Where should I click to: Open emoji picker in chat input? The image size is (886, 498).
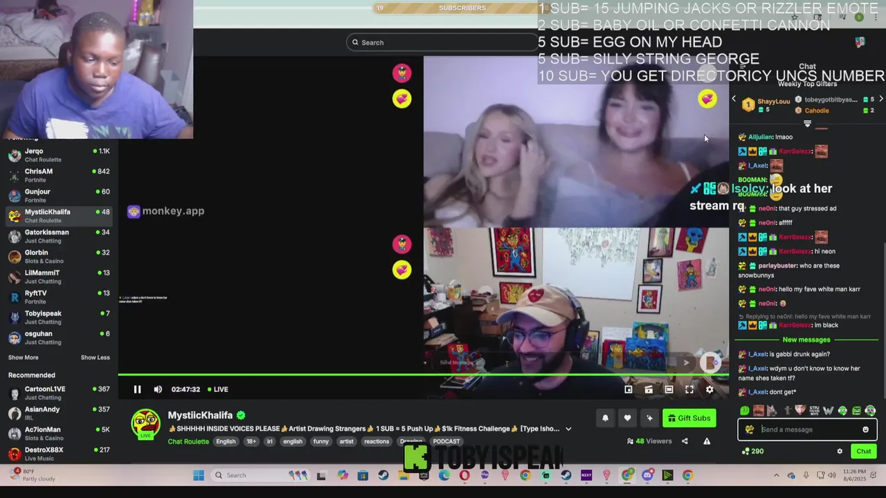865,430
